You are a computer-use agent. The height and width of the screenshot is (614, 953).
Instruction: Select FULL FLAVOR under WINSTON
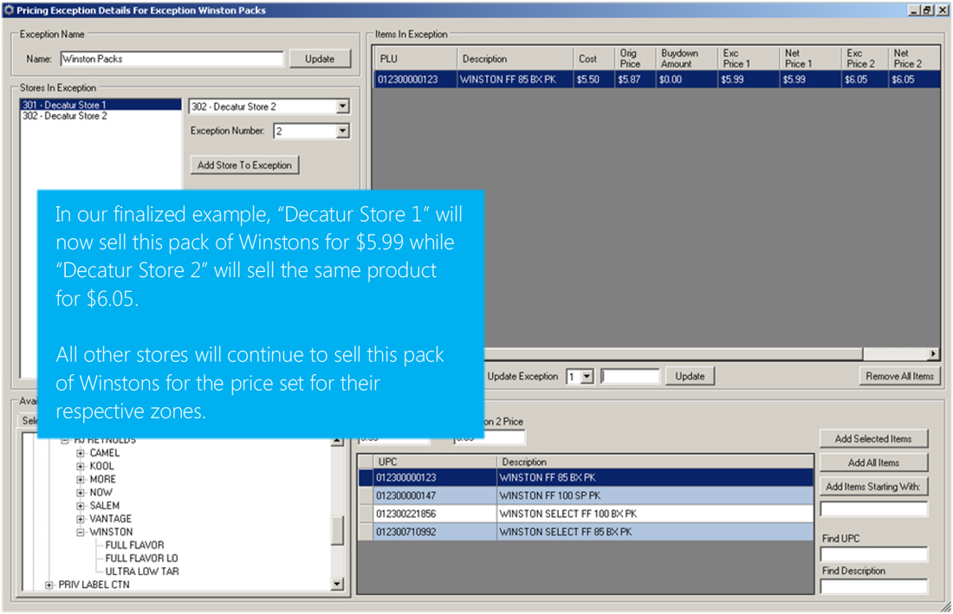click(134, 546)
